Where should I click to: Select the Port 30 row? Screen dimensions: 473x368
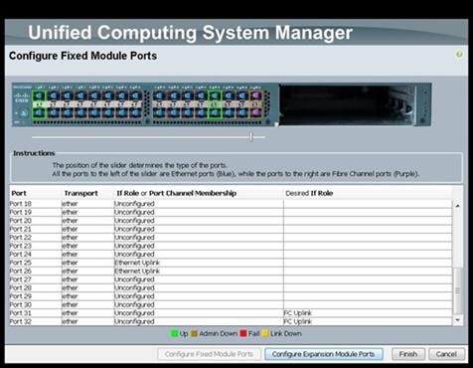coord(231,304)
